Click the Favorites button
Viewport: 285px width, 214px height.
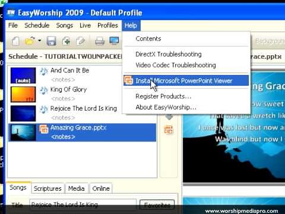(157, 205)
